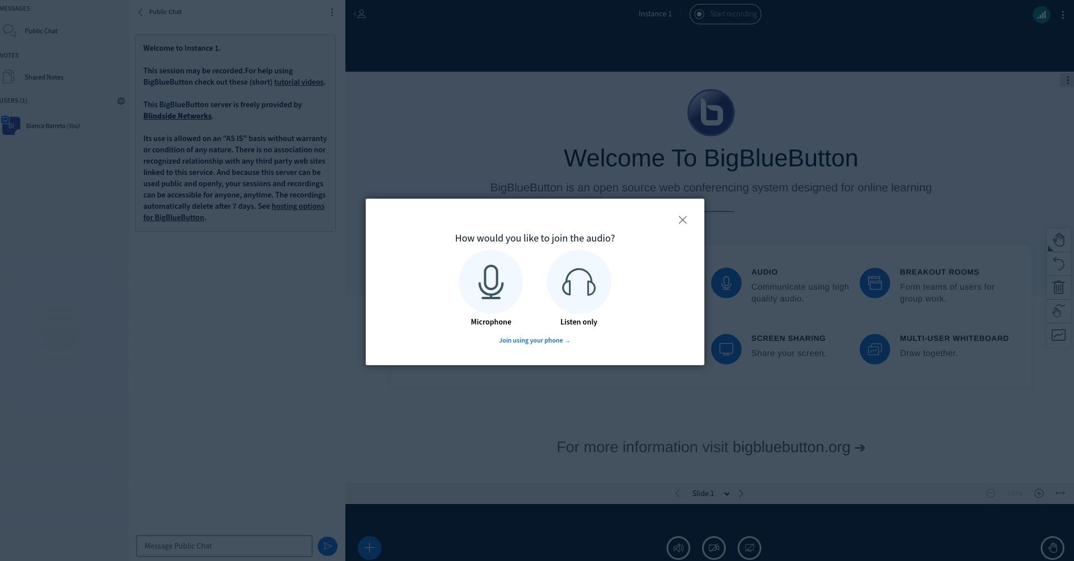
Task: Click bigbluebutton.org information text
Action: point(711,447)
